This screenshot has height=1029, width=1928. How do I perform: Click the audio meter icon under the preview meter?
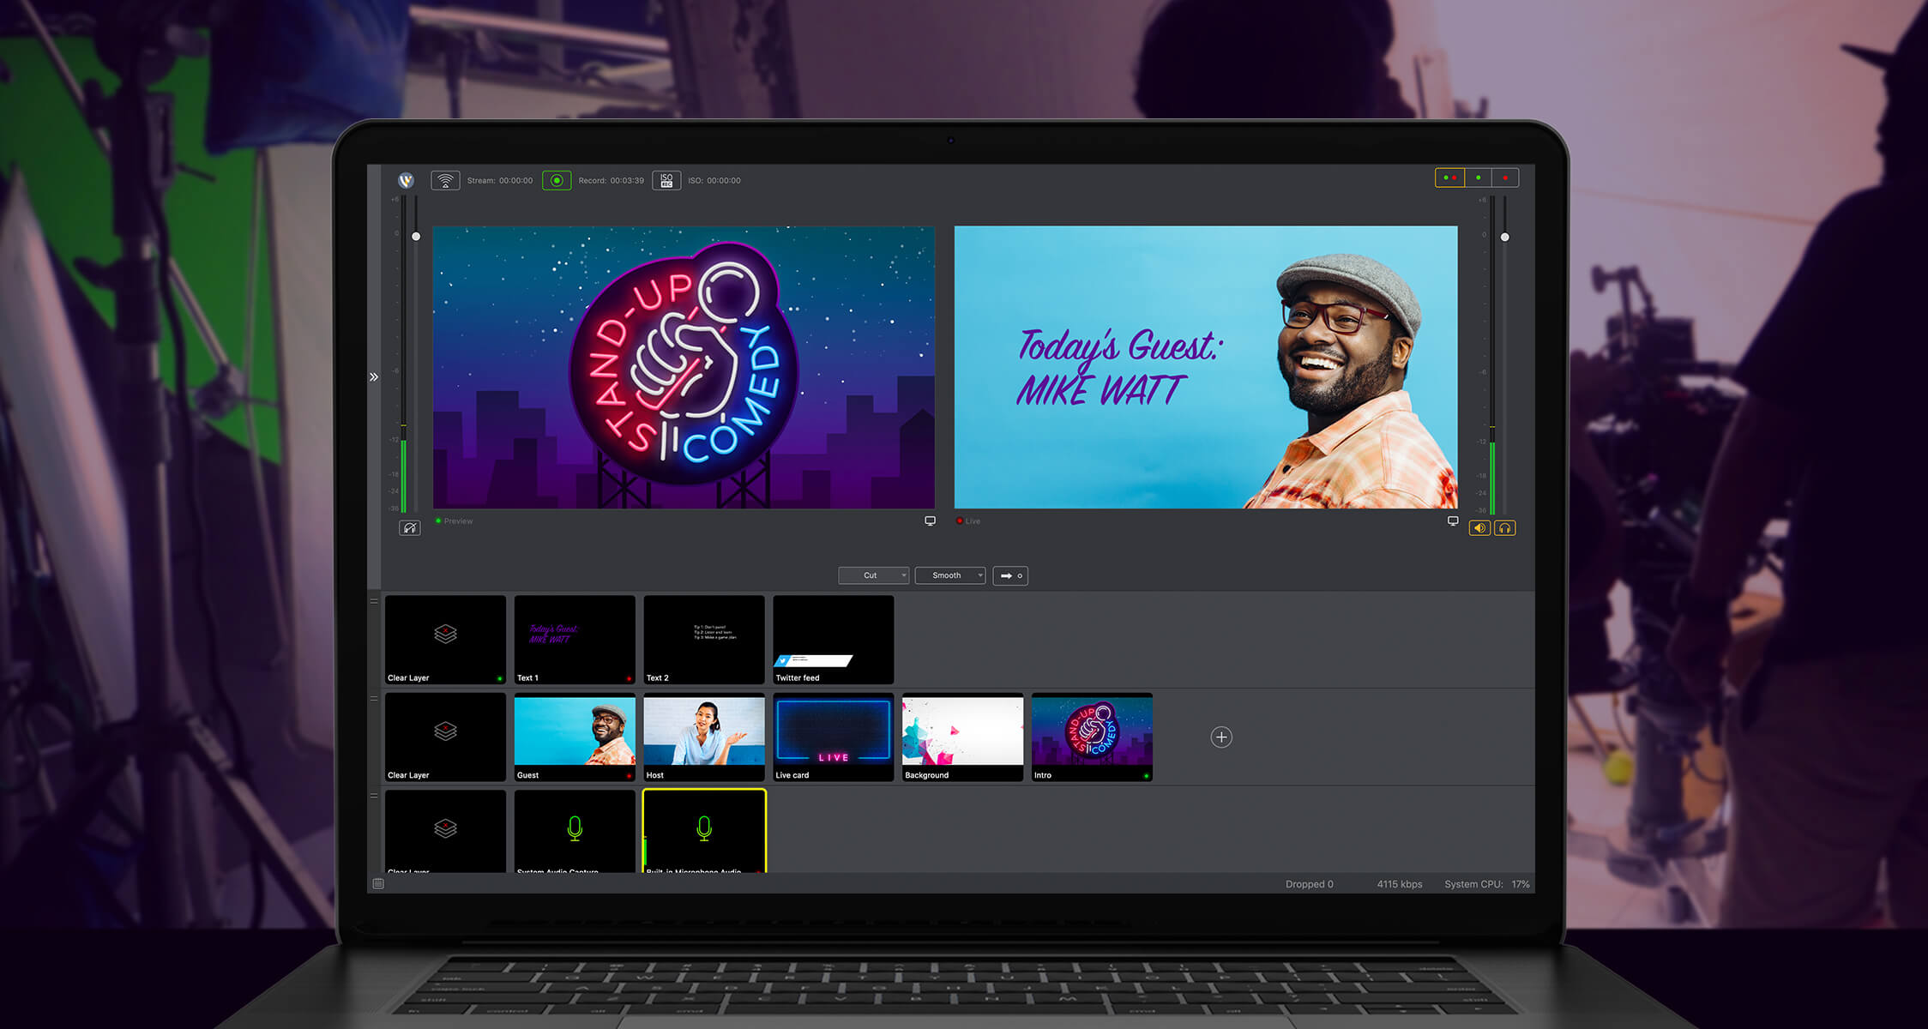coord(410,528)
